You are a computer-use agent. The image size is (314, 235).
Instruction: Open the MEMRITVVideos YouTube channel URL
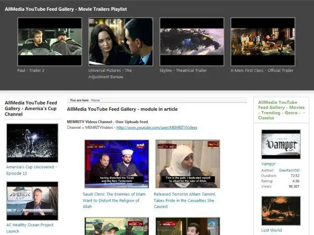157,127
